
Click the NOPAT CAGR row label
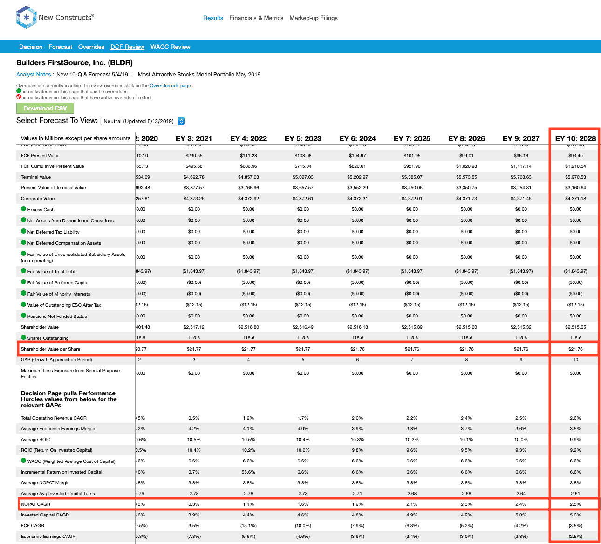click(x=35, y=504)
